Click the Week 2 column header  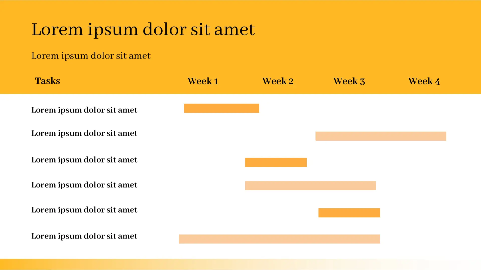(x=278, y=81)
